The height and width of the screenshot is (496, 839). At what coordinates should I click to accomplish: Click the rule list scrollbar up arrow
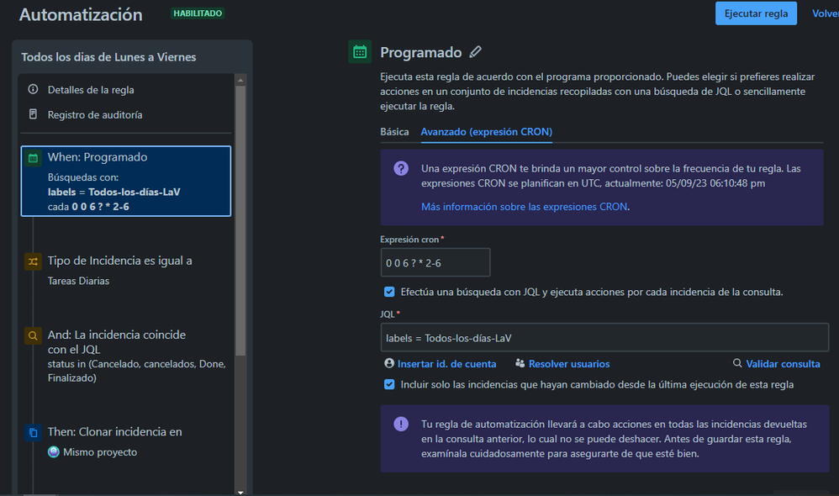point(240,80)
